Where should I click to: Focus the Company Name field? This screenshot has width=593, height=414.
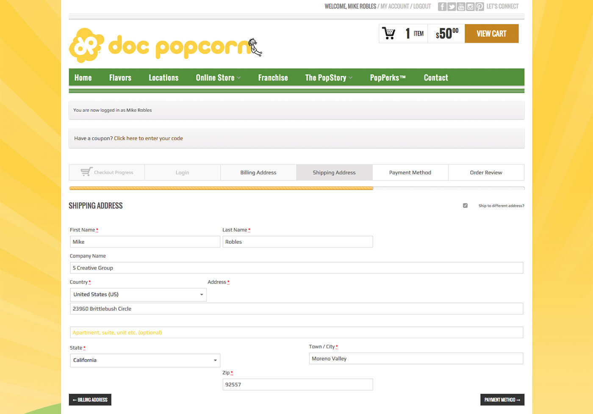click(296, 268)
